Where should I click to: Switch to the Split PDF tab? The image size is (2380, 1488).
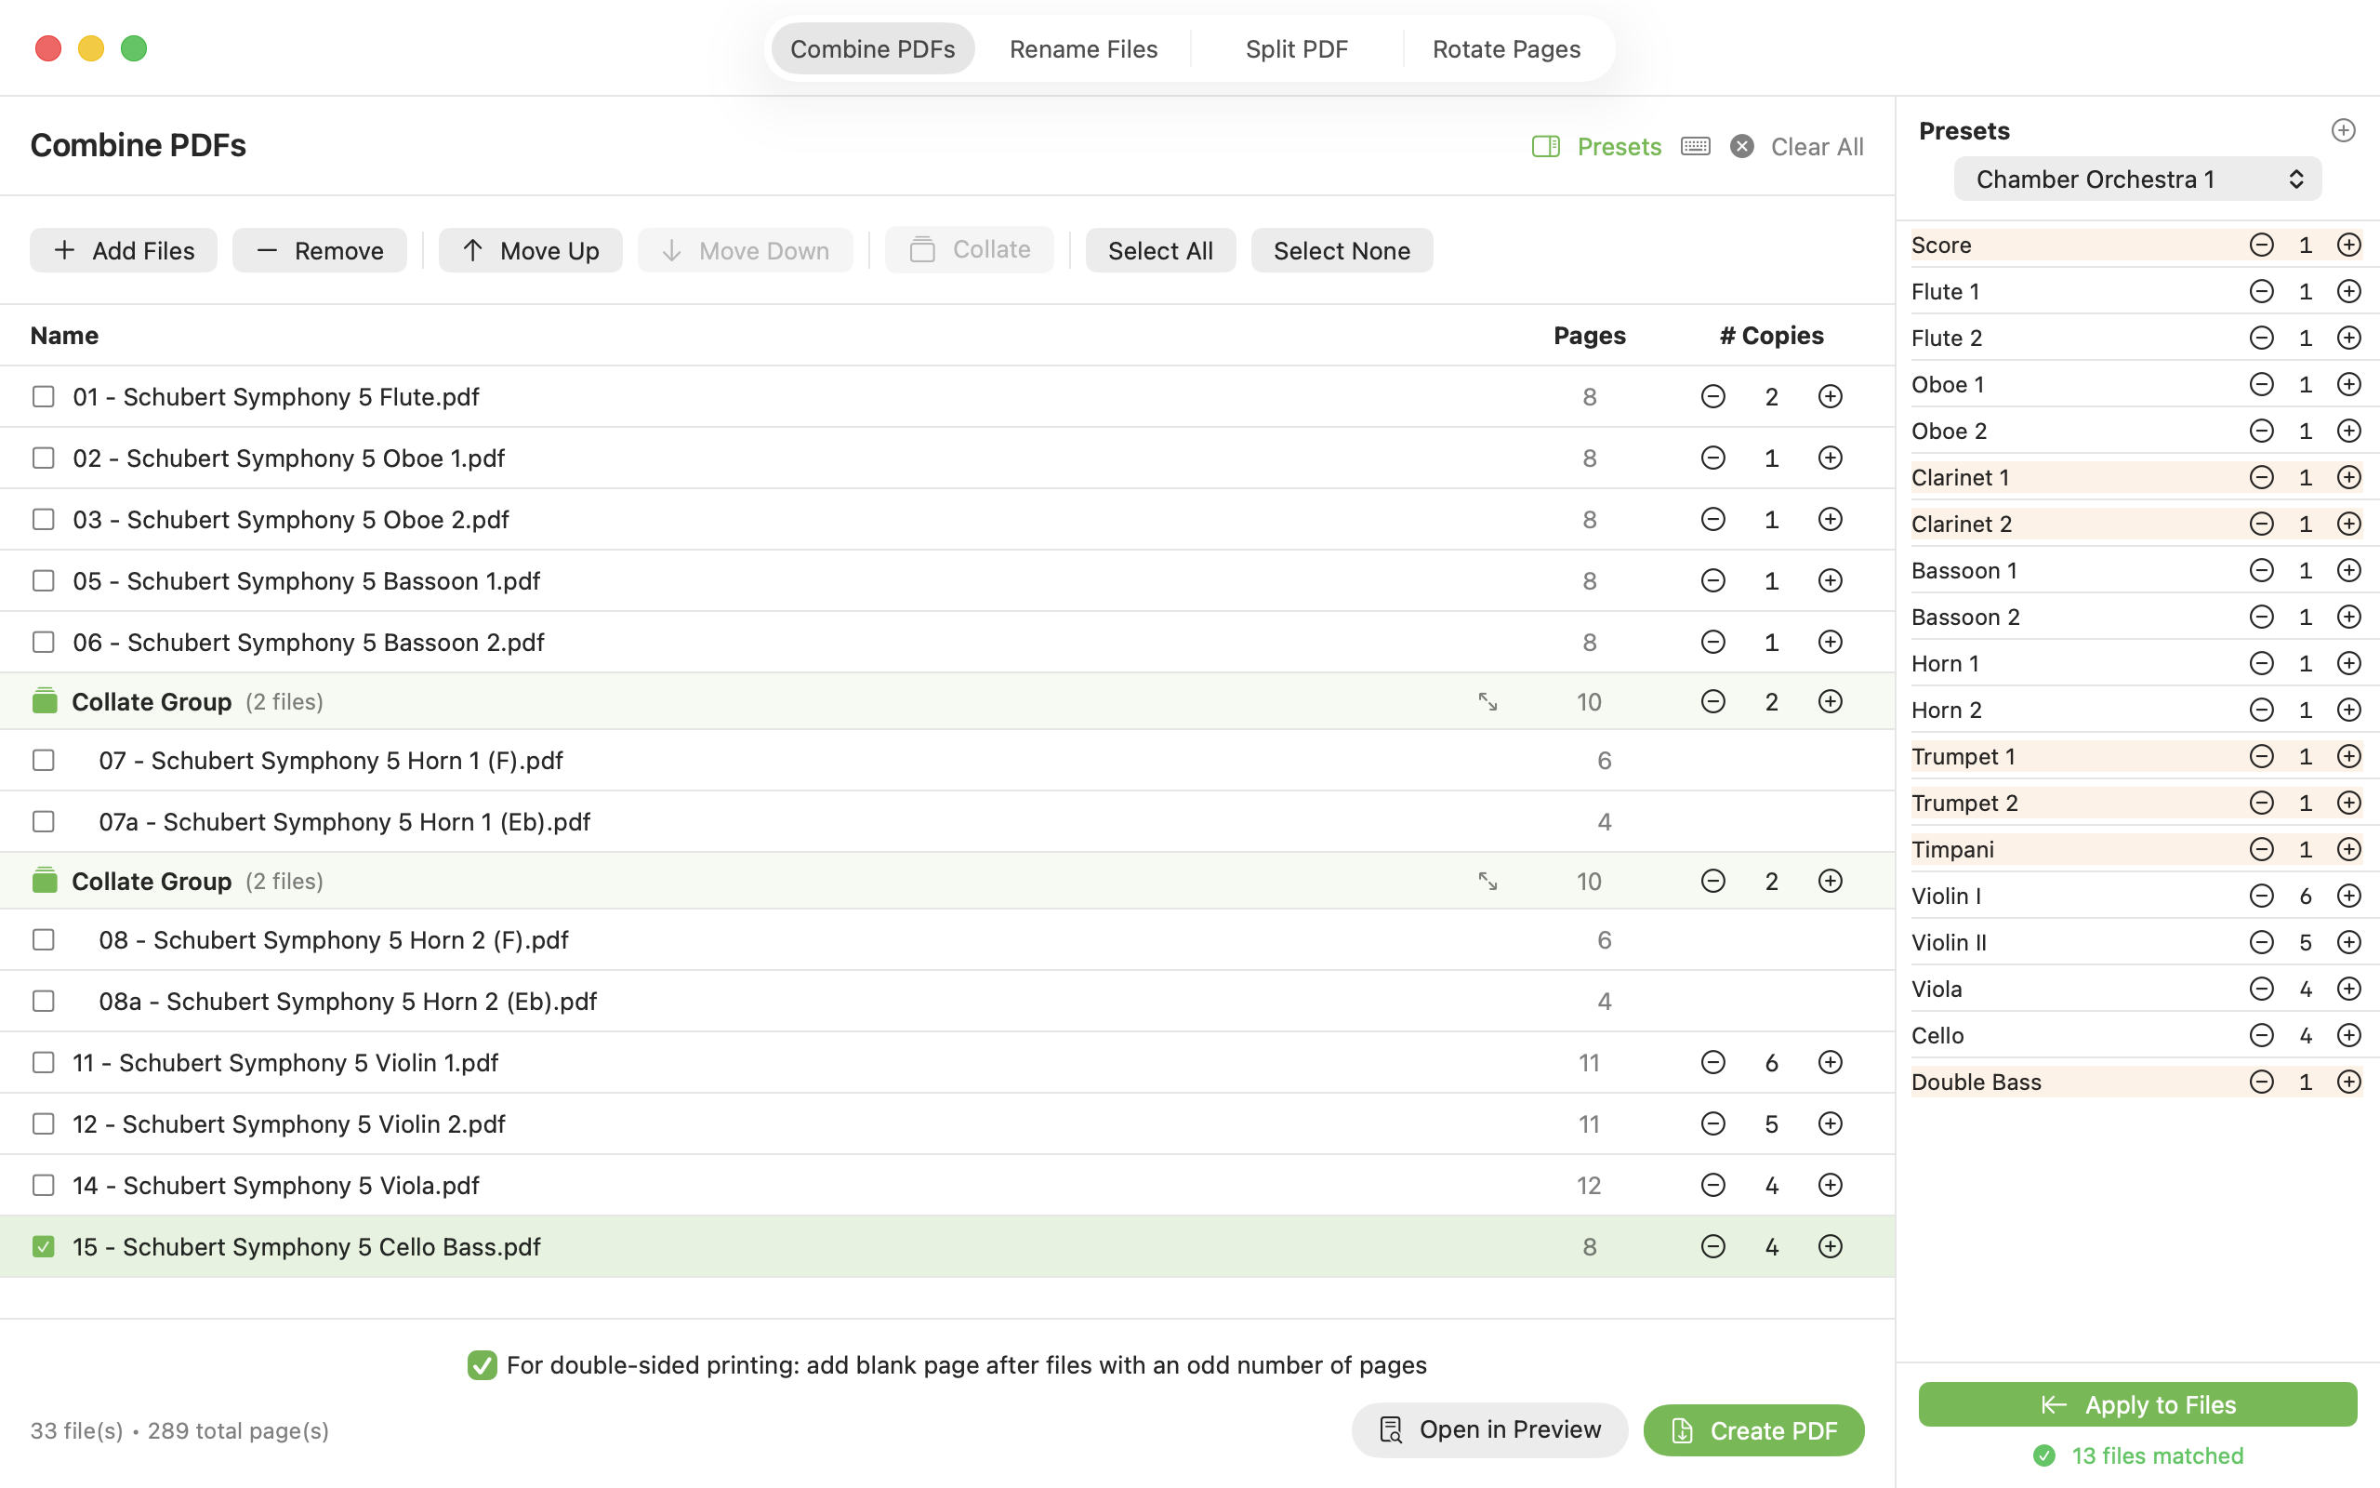(x=1296, y=49)
